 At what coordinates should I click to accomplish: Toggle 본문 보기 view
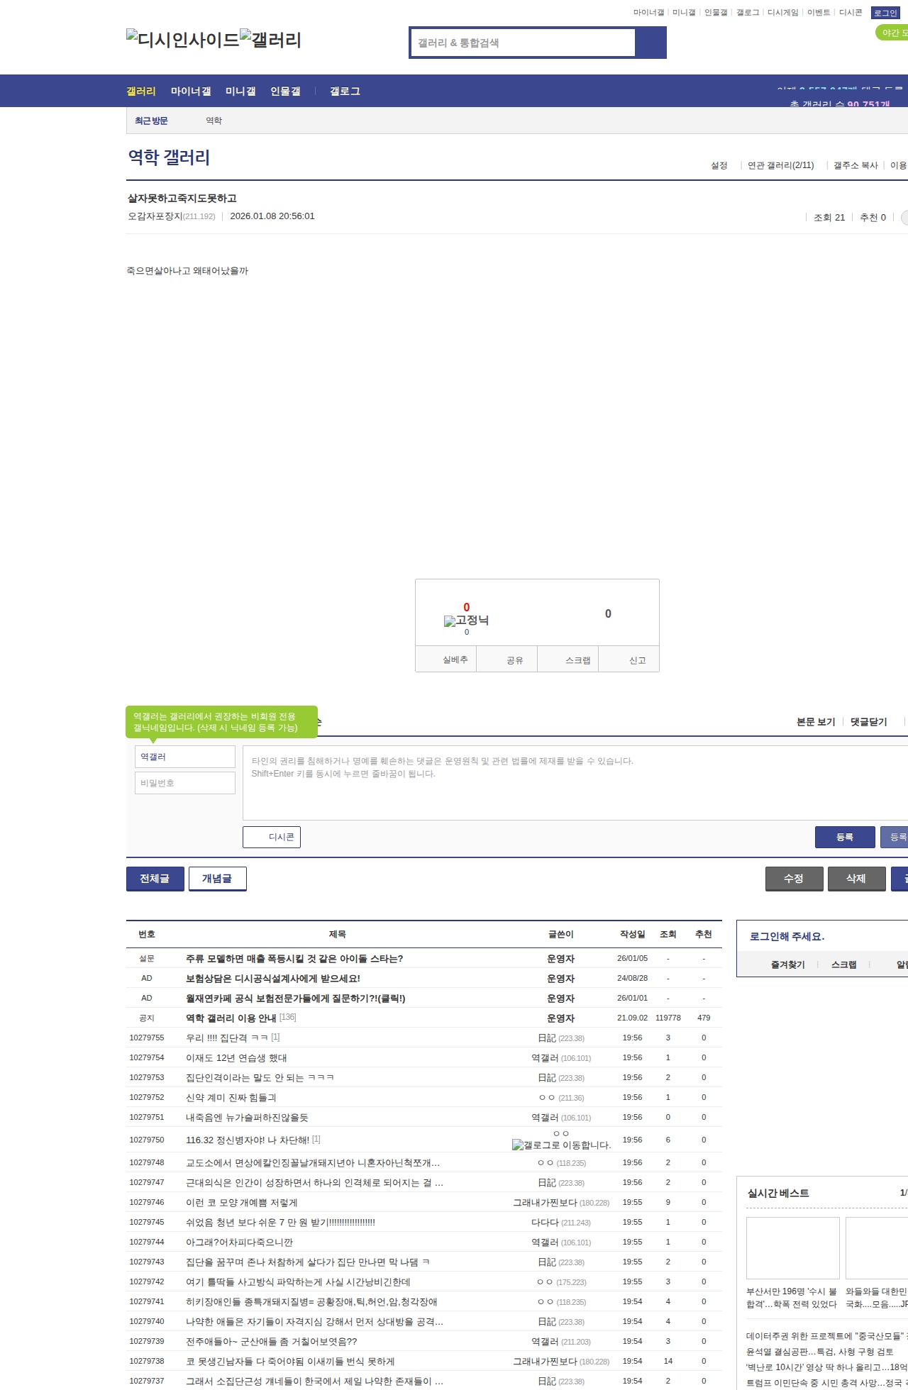[x=816, y=722]
